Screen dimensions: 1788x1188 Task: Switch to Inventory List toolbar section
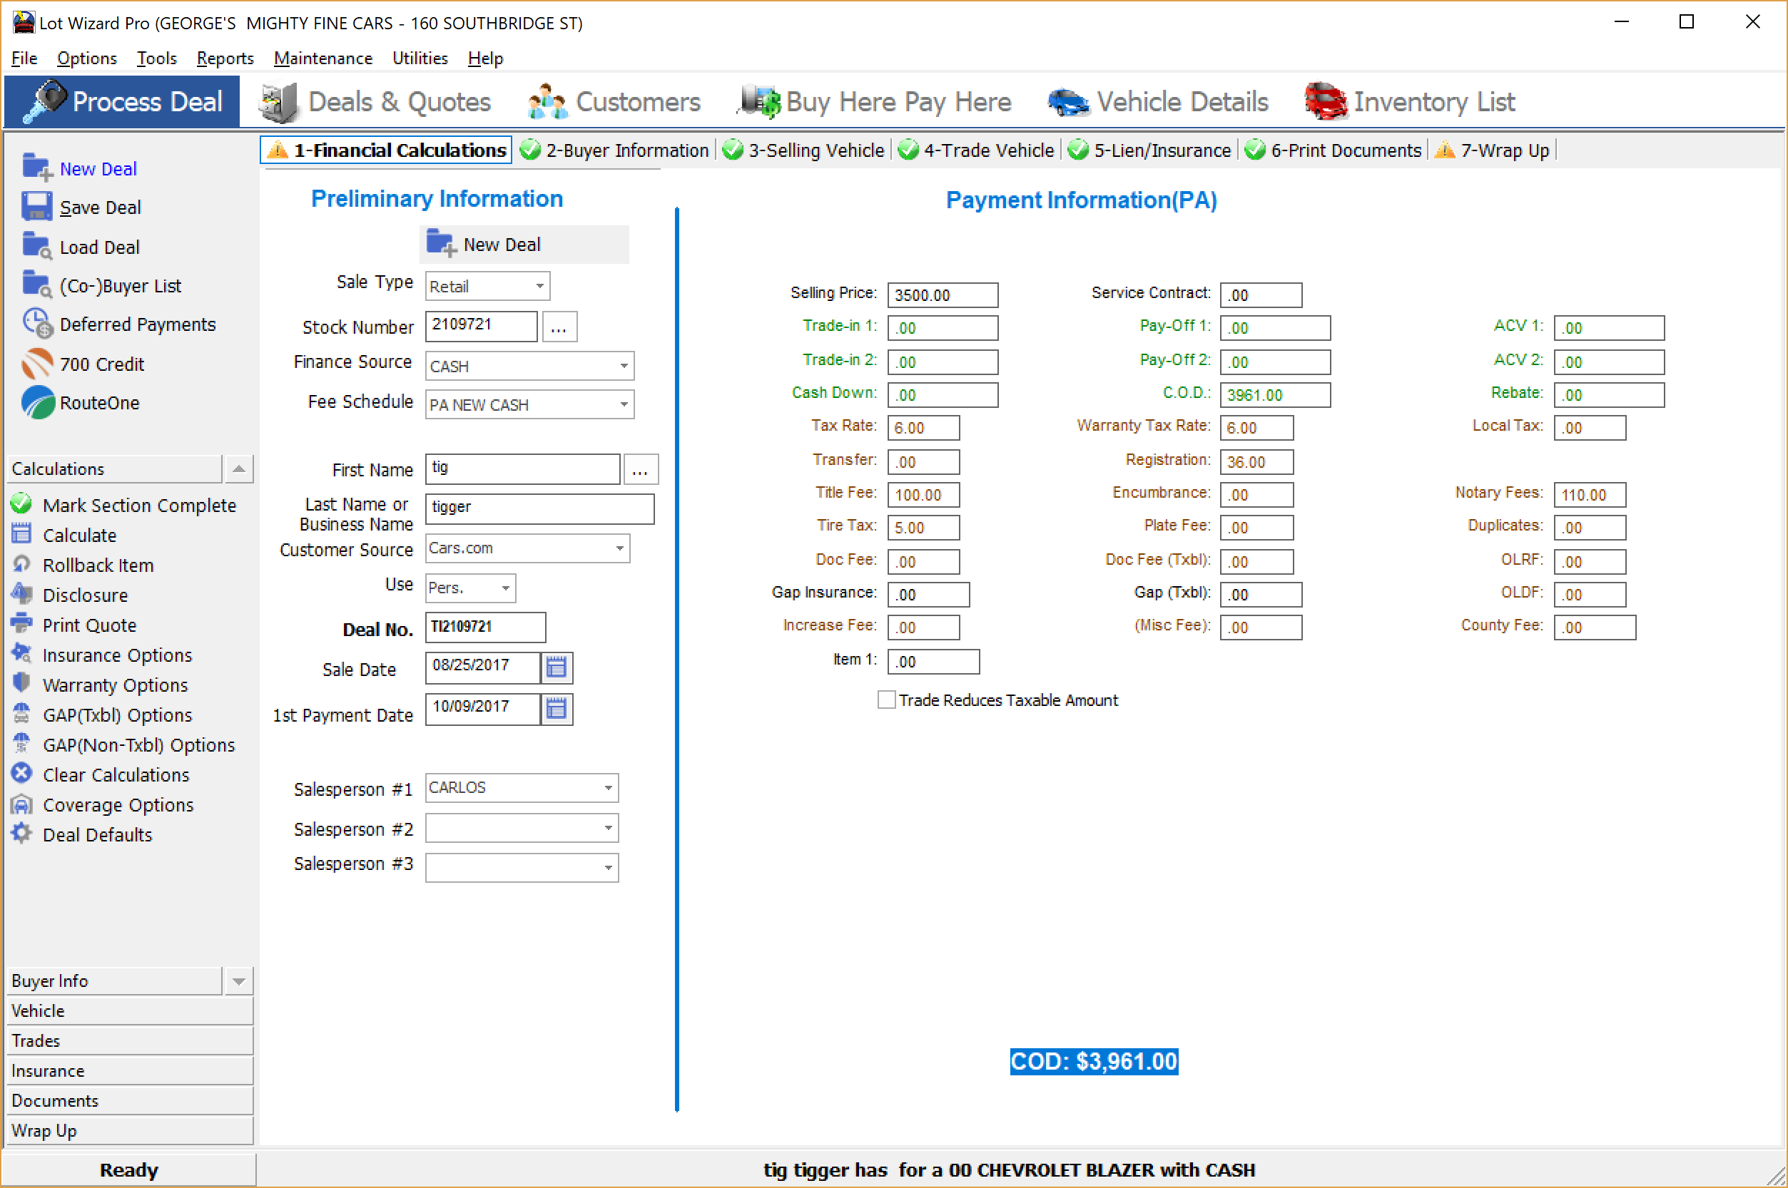coord(1409,101)
